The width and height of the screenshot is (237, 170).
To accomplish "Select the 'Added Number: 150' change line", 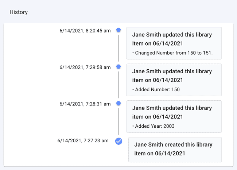I will 157,89.
